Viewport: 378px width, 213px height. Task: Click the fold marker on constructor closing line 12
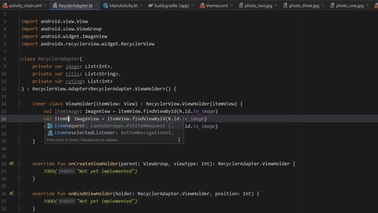(x=19, y=89)
